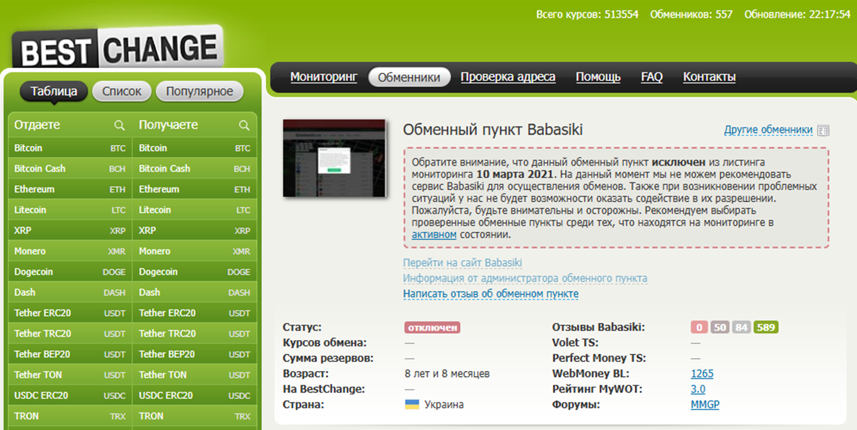Click the green 589 reviews badge
This screenshot has height=430, width=857.
coord(766,328)
